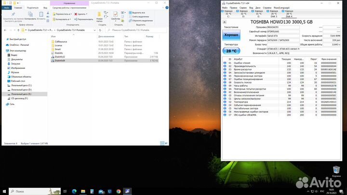
Task: Open Explorer help question mark icon
Action: pos(167,8)
